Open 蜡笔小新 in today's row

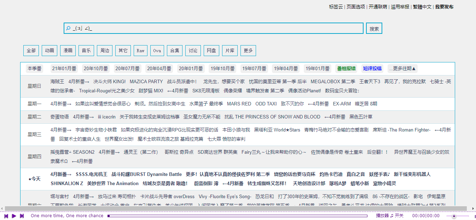(360, 183)
